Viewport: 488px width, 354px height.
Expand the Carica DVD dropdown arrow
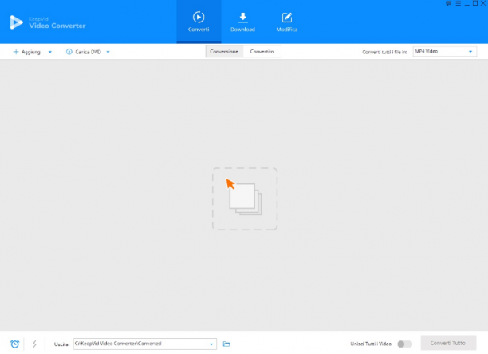108,52
